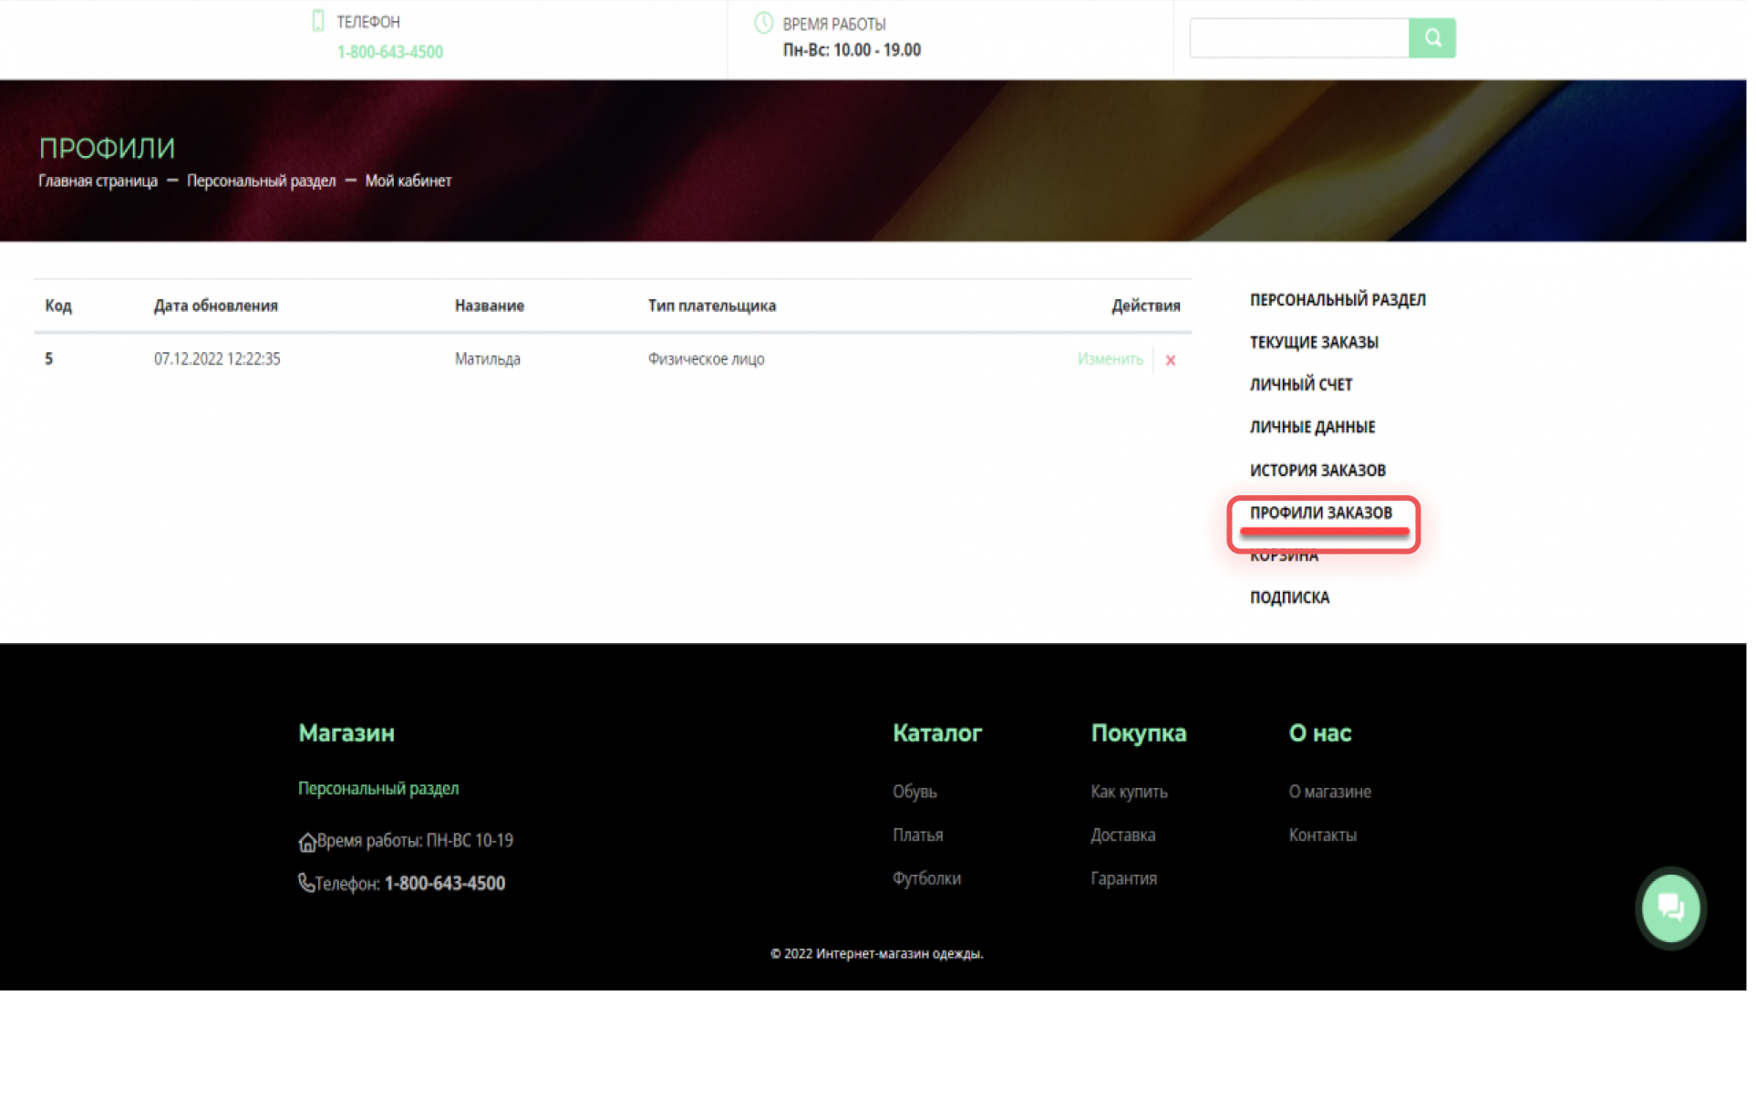The width and height of the screenshot is (1756, 1110).
Task: Click Главная страница breadcrumb link
Action: coord(98,182)
